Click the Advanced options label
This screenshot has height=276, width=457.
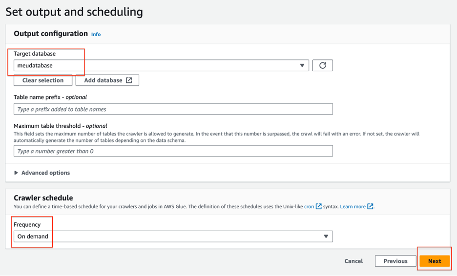point(46,173)
